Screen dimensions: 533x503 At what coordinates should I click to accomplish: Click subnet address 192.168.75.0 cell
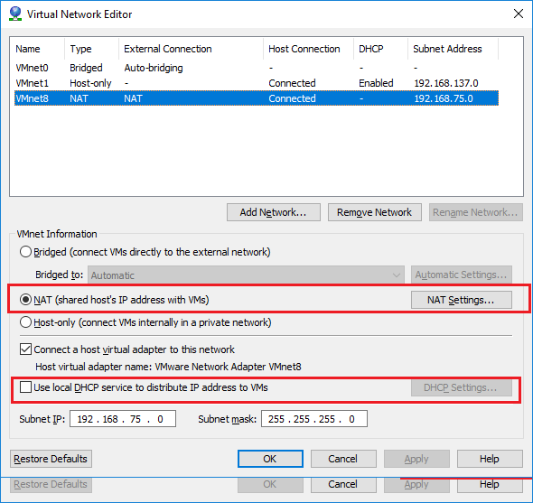tap(444, 98)
